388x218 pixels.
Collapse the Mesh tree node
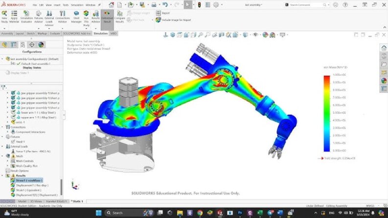[x=2, y=156]
